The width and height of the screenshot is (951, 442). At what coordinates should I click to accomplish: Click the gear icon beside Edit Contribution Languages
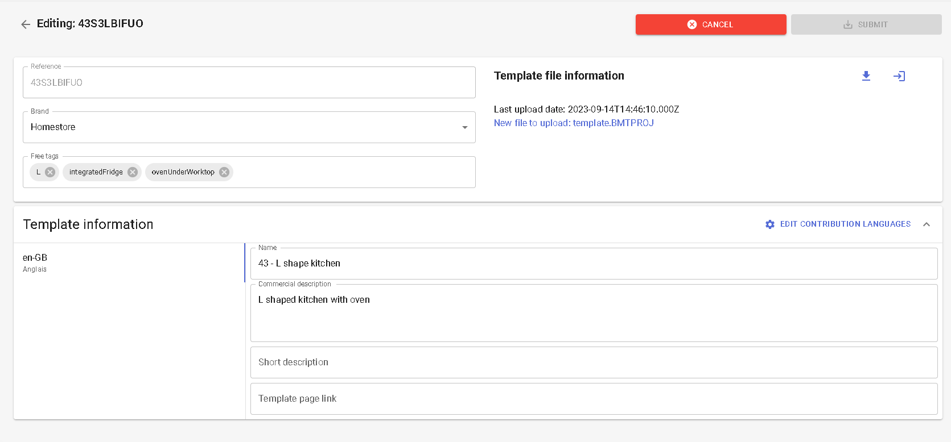tap(770, 224)
